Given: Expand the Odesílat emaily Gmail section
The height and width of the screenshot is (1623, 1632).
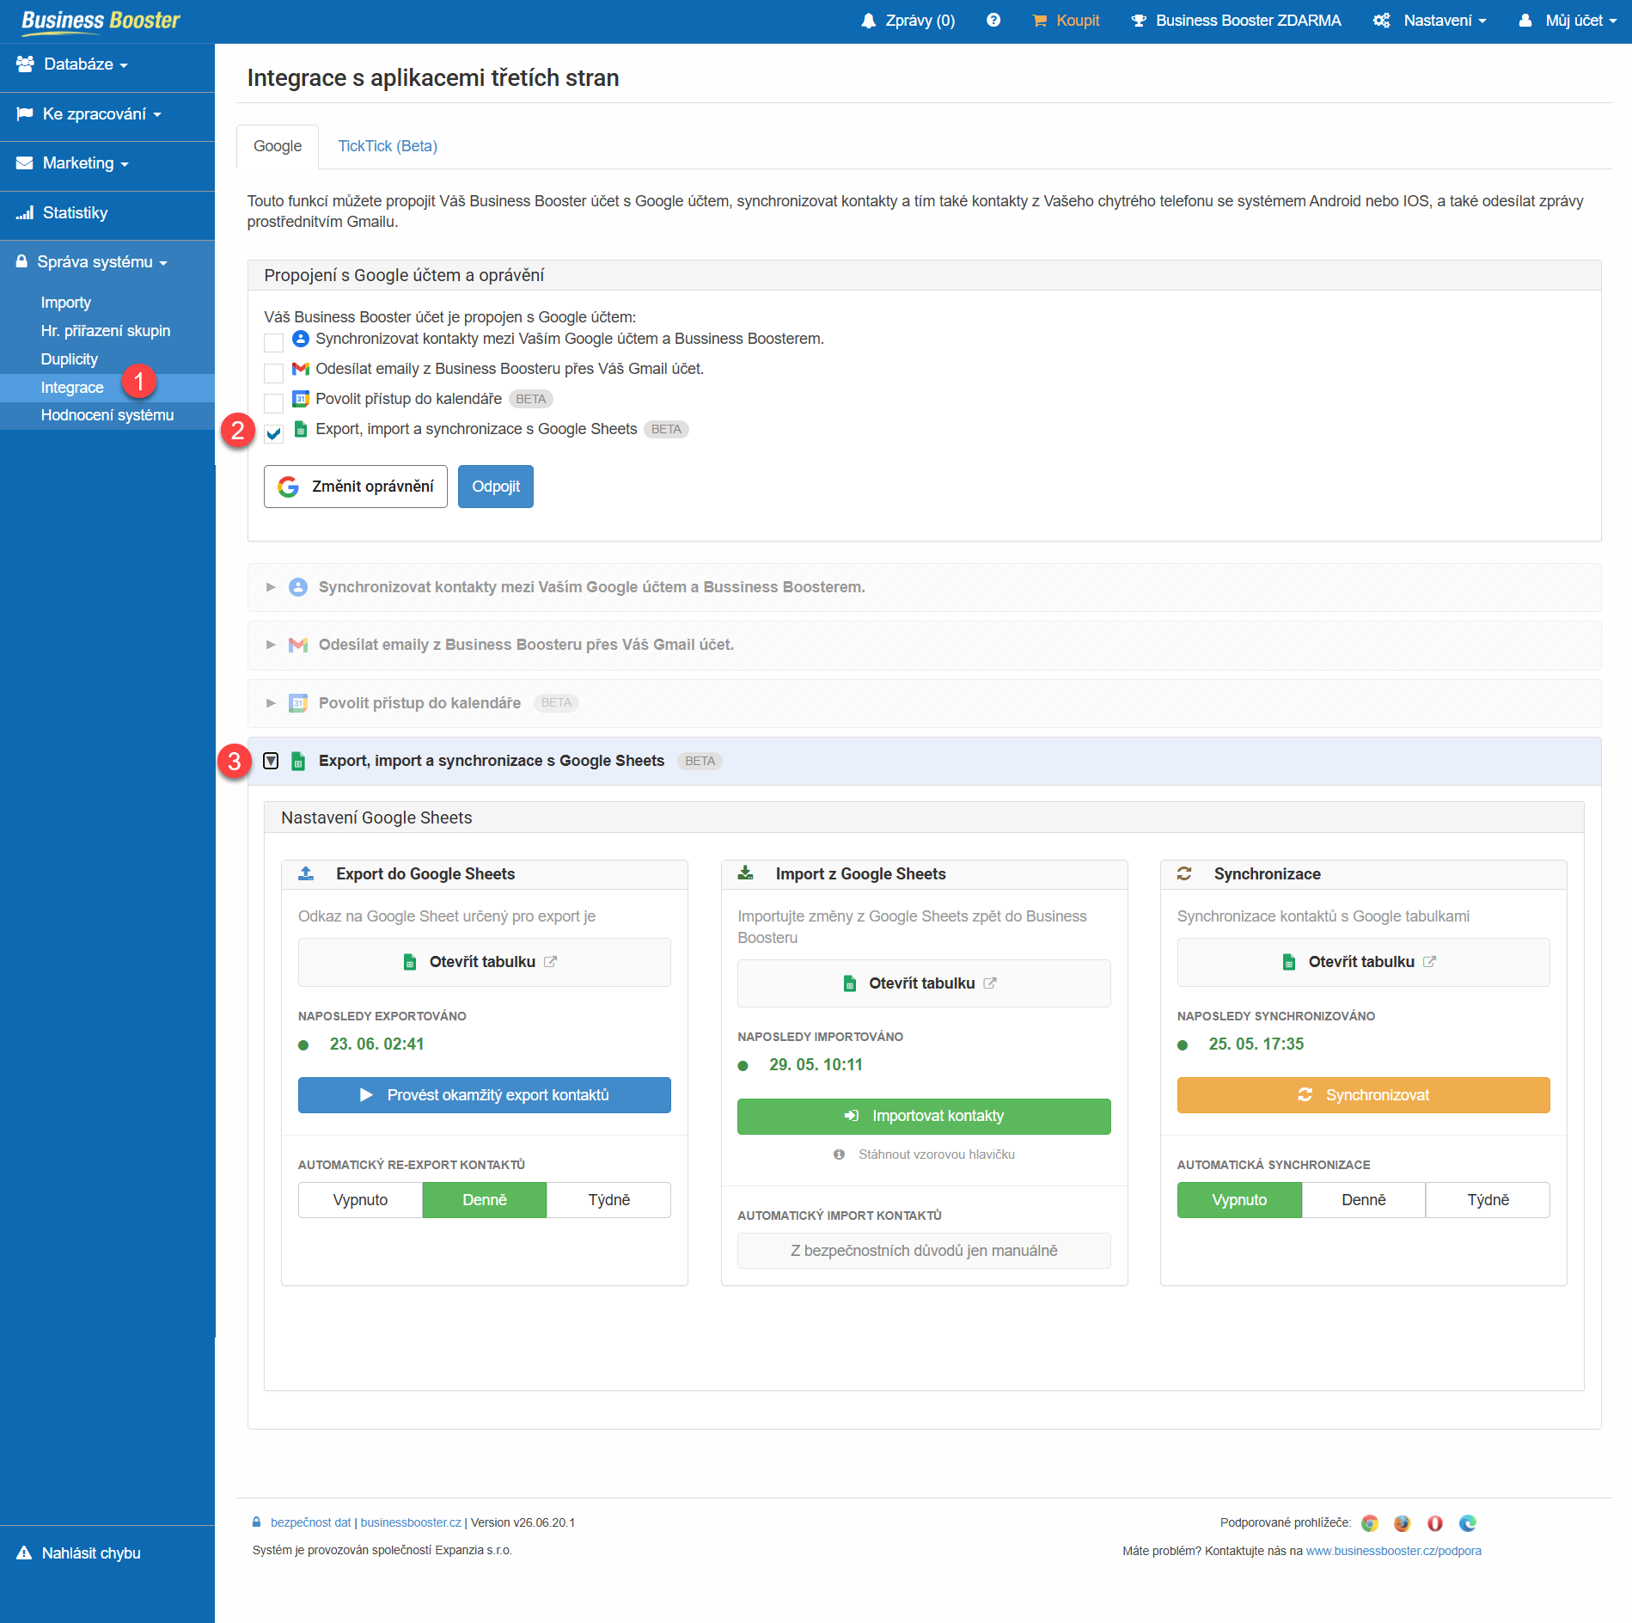Looking at the screenshot, I should click(271, 645).
